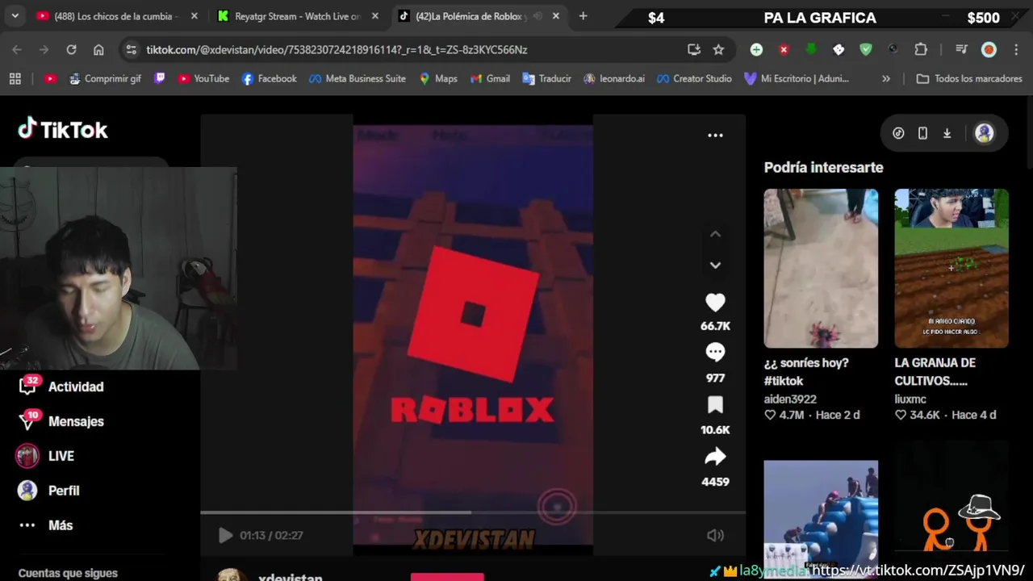Open the media controls toolbar icon
The height and width of the screenshot is (581, 1033).
click(961, 49)
